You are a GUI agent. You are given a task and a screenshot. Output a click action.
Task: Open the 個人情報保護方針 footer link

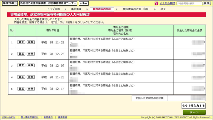(x=30, y=117)
